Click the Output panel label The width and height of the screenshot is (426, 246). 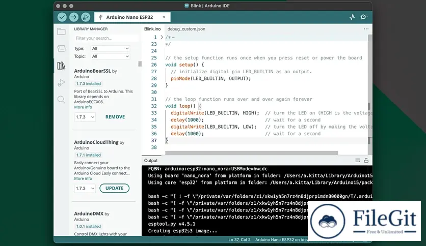151,161
